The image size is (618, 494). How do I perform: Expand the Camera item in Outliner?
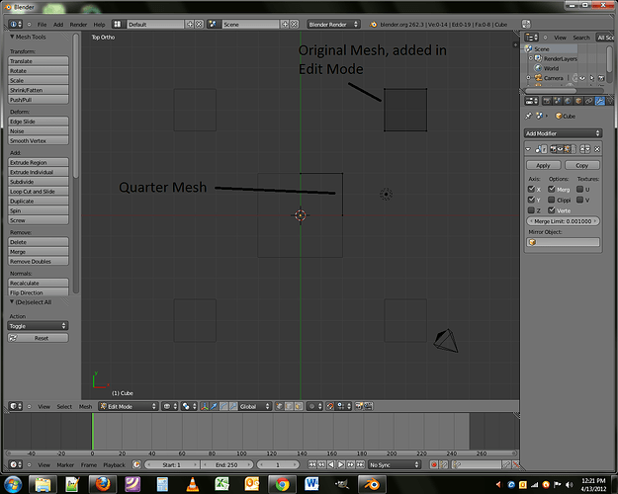(529, 78)
